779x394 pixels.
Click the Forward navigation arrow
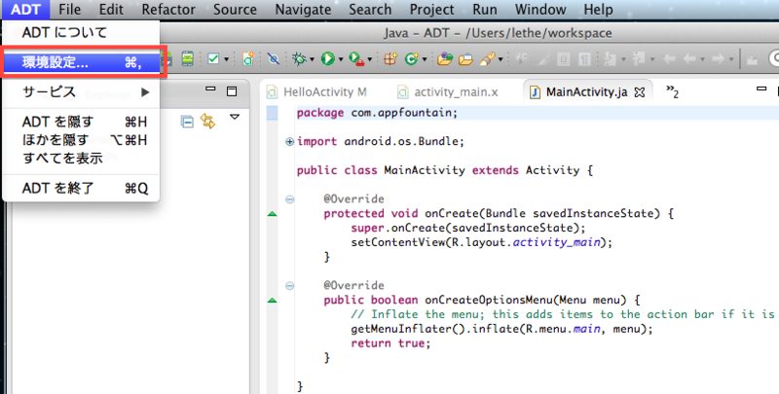click(x=718, y=59)
